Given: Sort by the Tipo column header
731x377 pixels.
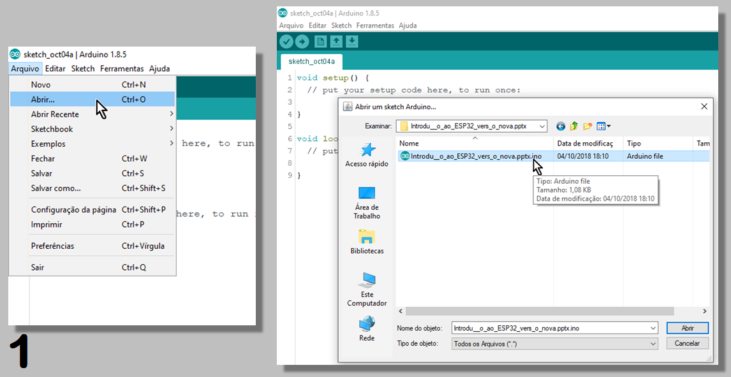Looking at the screenshot, I should click(658, 143).
